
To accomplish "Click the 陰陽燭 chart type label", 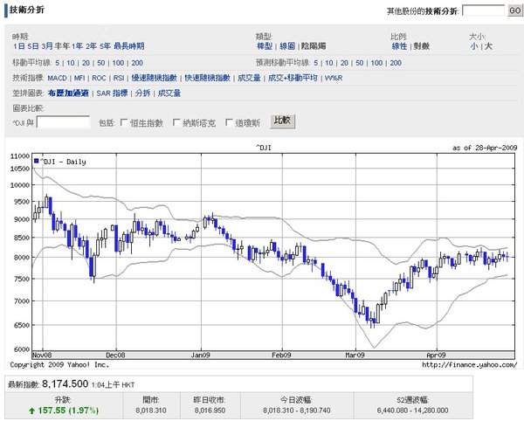I will click(x=314, y=46).
